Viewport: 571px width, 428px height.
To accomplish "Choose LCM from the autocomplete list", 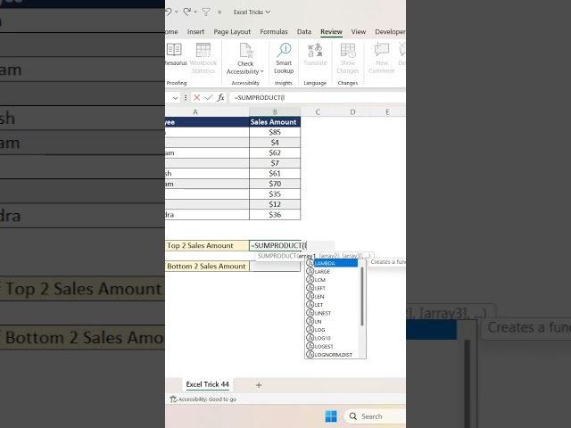I will (332, 280).
